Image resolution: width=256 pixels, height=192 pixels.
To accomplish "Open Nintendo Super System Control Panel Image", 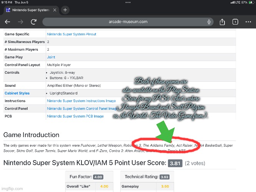I will pos(81,108).
